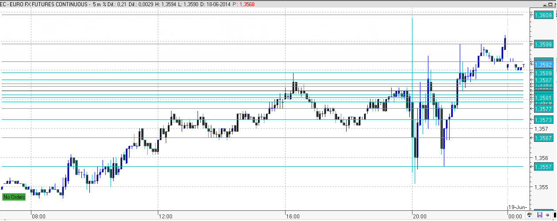Click the 00:00 time axis label

(515, 216)
